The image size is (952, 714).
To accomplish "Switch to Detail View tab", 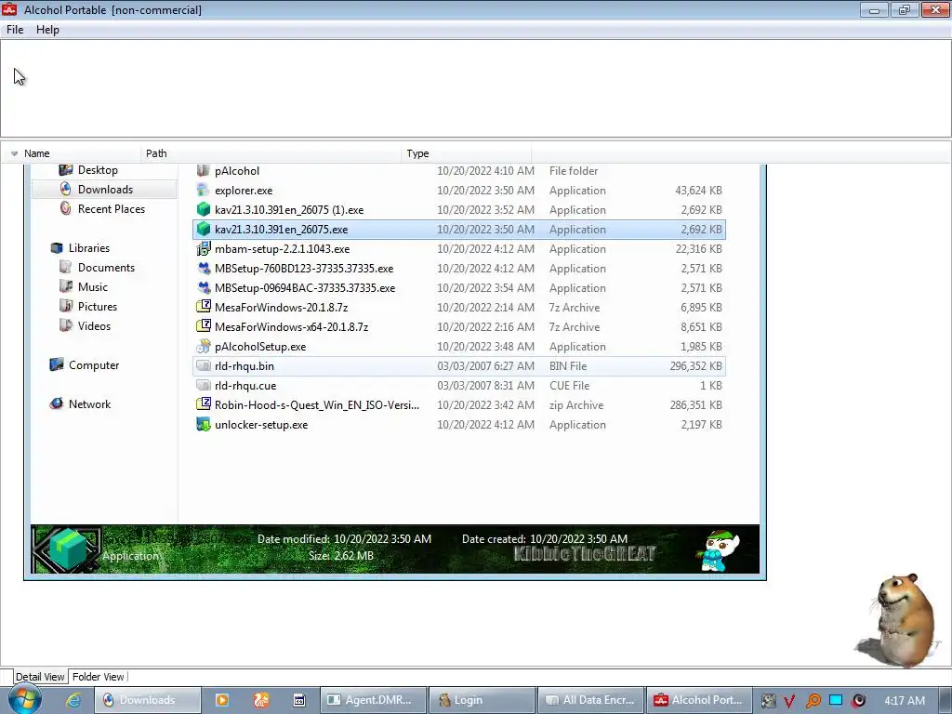I will 40,677.
